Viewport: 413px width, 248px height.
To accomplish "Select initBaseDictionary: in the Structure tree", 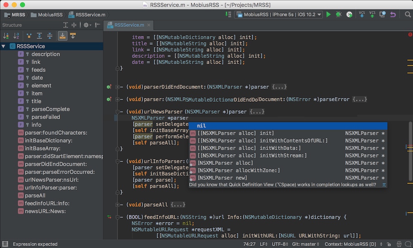I will 48,141.
